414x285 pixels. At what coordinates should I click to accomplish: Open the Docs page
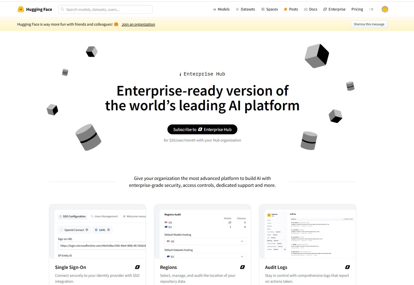pos(311,9)
